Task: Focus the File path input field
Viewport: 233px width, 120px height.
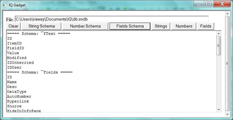Action: [x=112, y=19]
